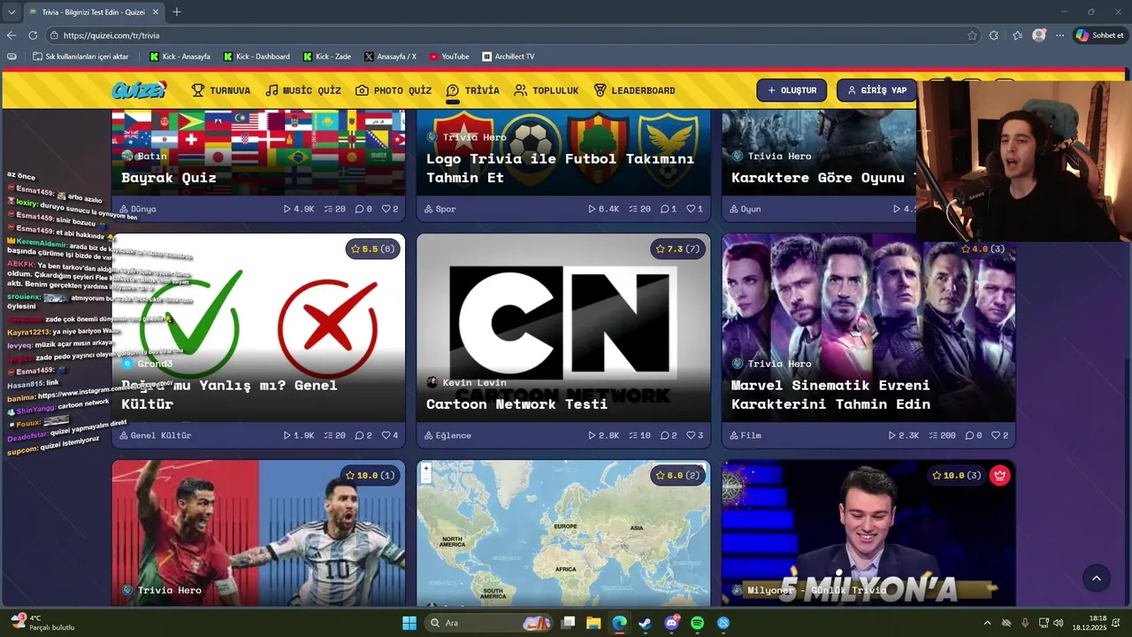This screenshot has height=637, width=1132.
Task: Click the Giriş Yap button
Action: tap(876, 90)
